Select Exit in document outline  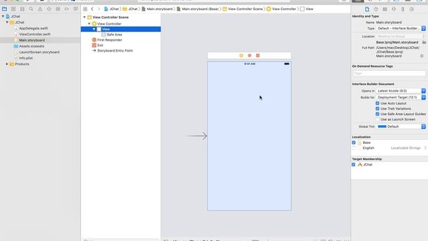[100, 46]
